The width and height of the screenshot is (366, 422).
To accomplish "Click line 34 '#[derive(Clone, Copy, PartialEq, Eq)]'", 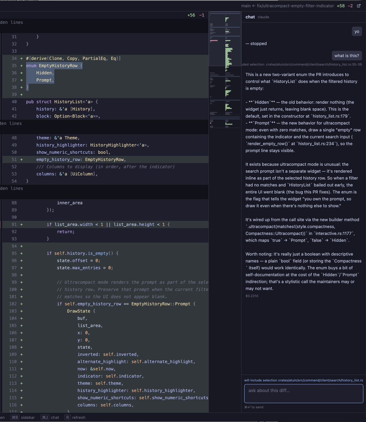I will click(x=73, y=58).
